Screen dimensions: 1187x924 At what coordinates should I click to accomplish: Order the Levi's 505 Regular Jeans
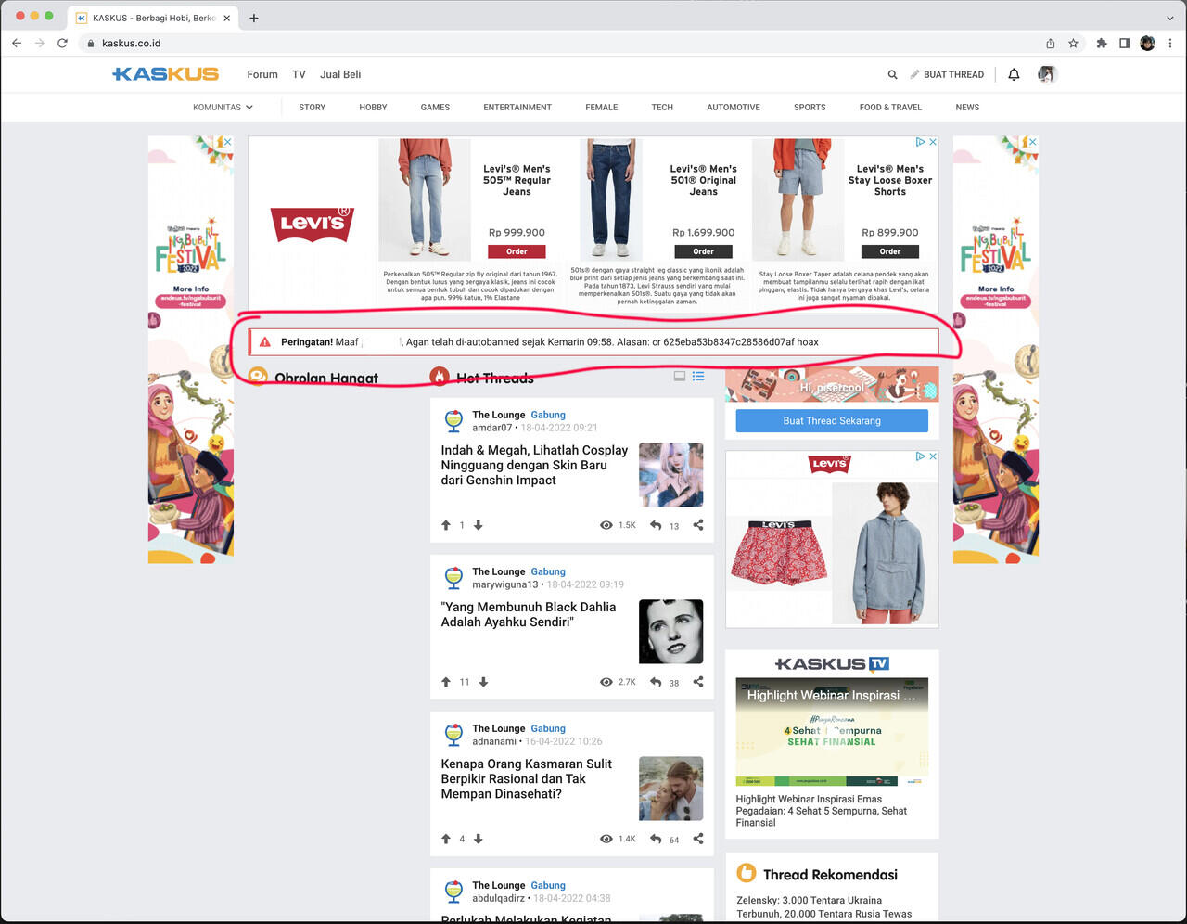coord(517,251)
